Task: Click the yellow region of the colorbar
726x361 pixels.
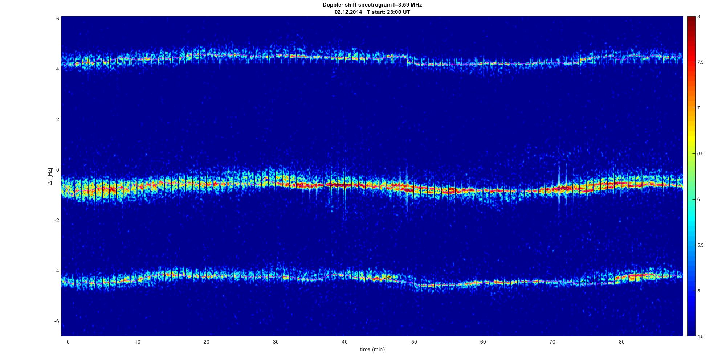Action: [691, 140]
